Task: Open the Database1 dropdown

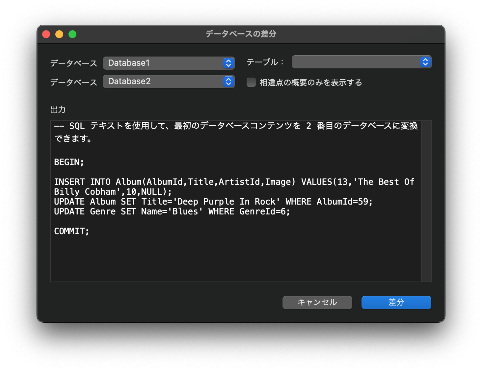Action: click(x=169, y=63)
